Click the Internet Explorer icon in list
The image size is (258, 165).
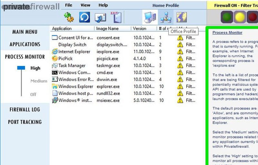(55, 51)
